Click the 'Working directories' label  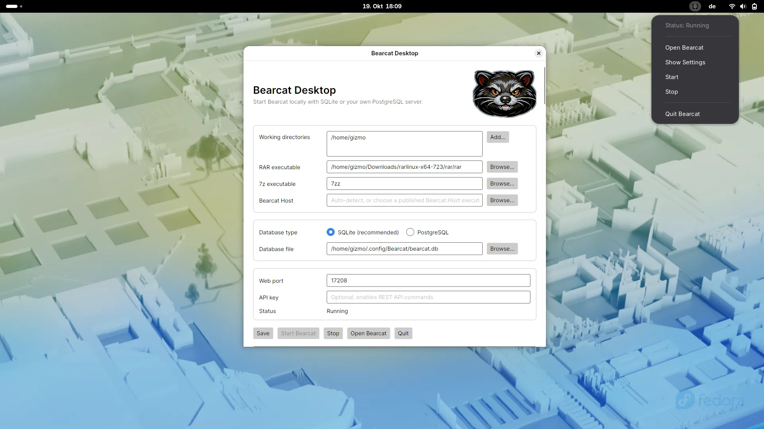click(x=284, y=137)
